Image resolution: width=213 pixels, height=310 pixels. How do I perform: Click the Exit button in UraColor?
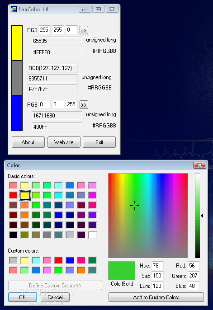99,142
